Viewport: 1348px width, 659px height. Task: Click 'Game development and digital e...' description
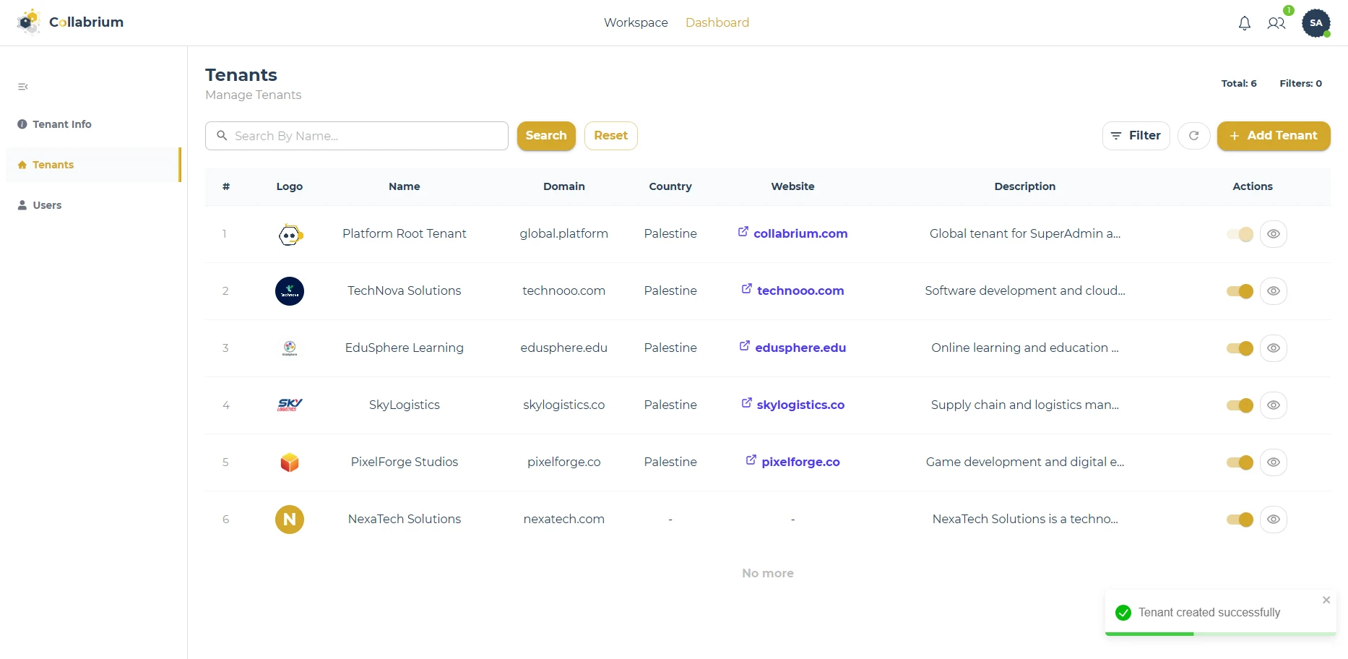[1025, 462]
